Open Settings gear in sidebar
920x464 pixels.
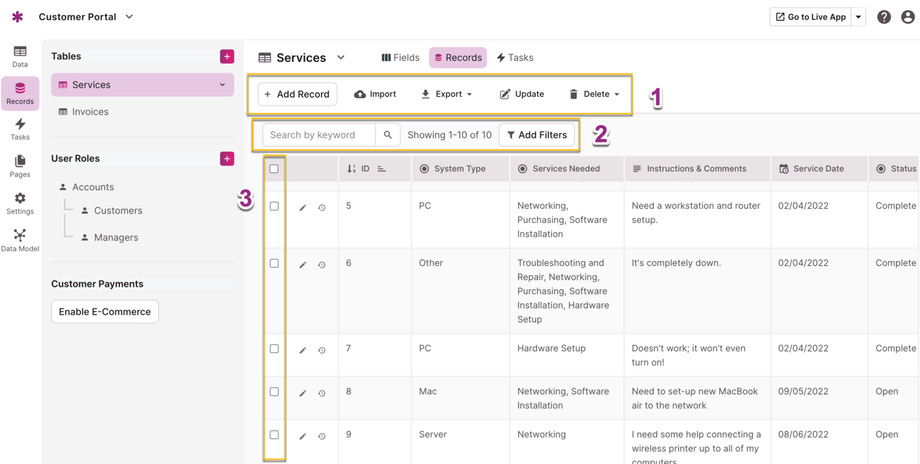coord(20,203)
